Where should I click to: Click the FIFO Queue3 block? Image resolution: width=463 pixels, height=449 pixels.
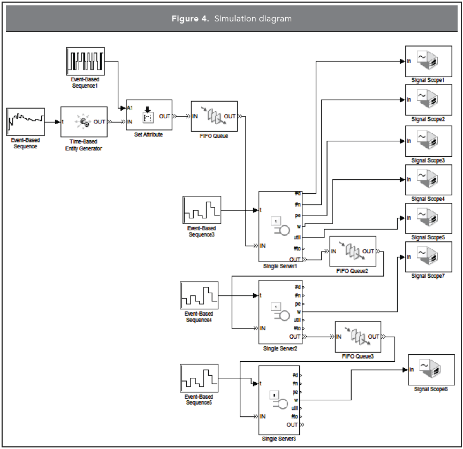[358, 337]
